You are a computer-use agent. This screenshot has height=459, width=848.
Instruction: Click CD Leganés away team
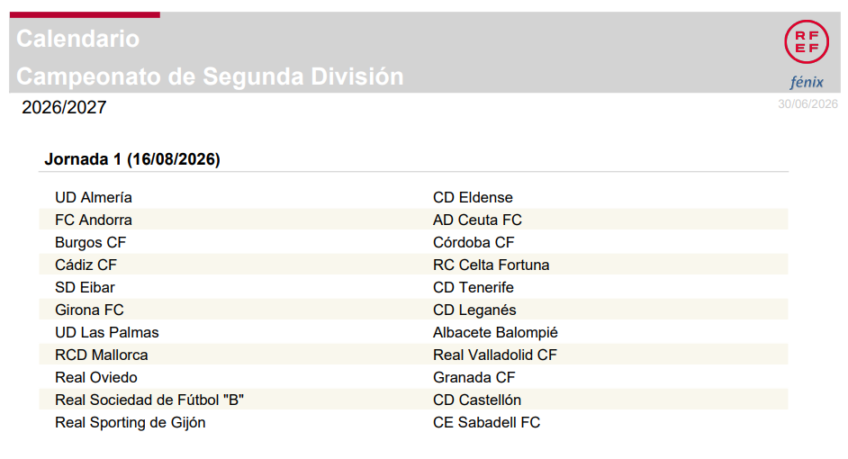click(x=474, y=310)
